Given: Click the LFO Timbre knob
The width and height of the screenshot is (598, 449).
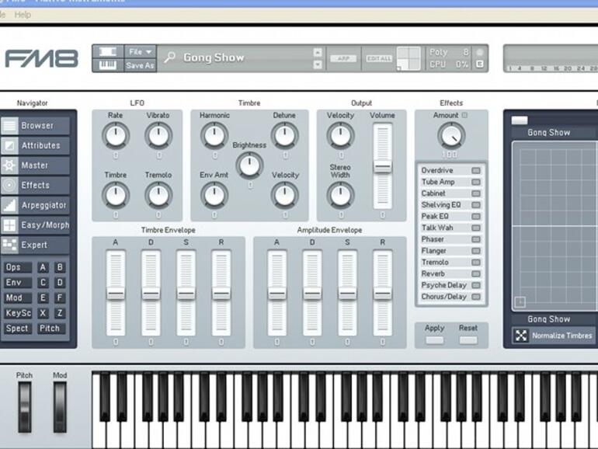Looking at the screenshot, I should (116, 195).
